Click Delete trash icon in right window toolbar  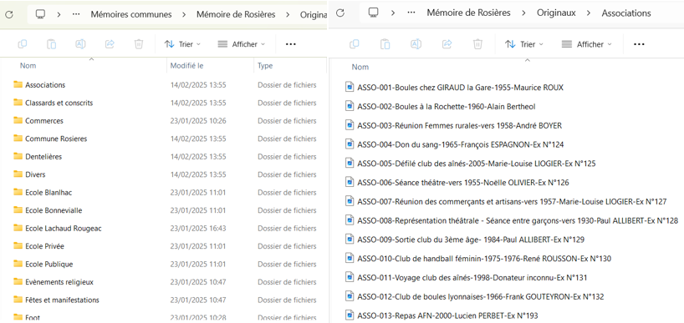pyautogui.click(x=478, y=44)
